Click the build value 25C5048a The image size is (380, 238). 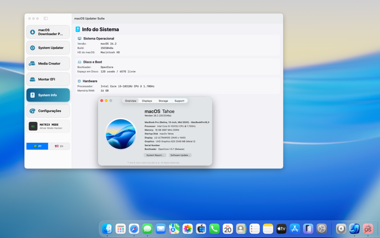click(x=107, y=48)
